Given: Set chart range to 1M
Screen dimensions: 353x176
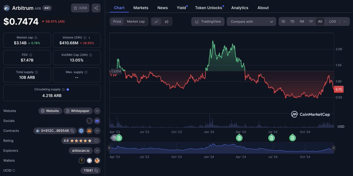Looking at the screenshot, I should coord(302,21).
